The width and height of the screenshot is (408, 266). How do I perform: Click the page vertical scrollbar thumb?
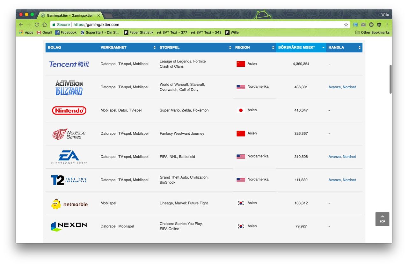point(390,79)
